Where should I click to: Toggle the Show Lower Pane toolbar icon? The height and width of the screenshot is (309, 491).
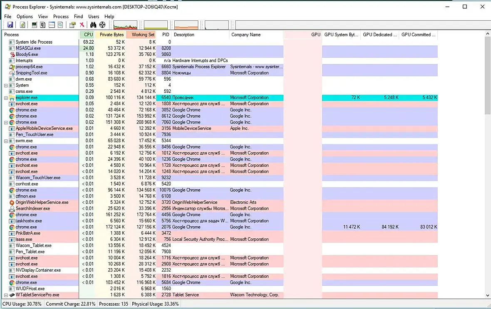pos(52,25)
